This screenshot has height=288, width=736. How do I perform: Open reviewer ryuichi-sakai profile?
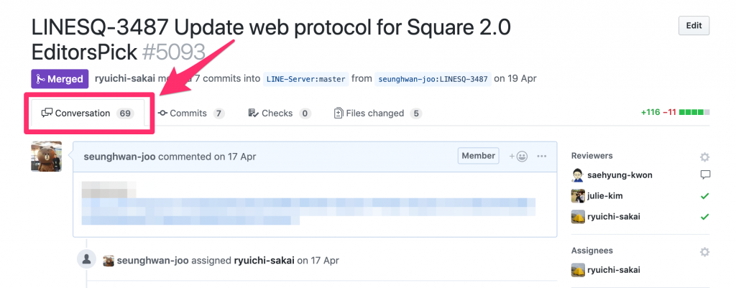[614, 217]
